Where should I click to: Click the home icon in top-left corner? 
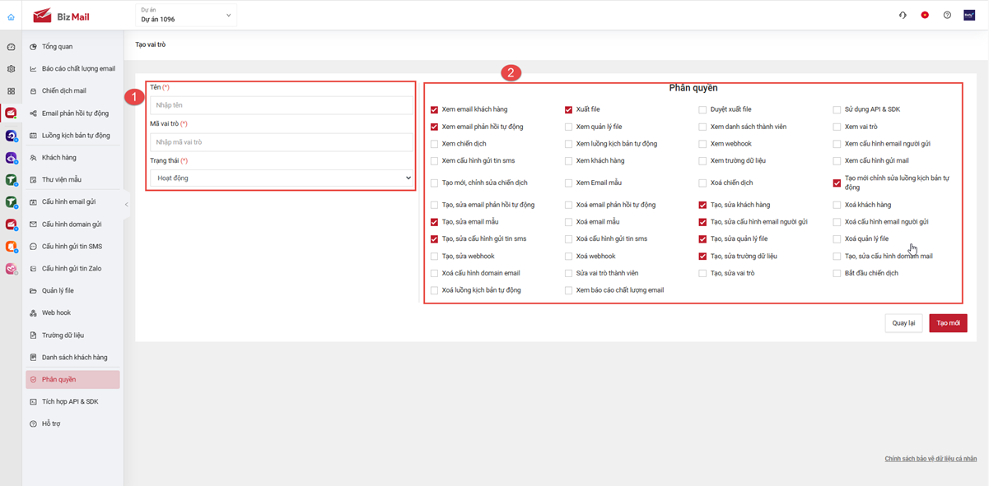pos(11,16)
